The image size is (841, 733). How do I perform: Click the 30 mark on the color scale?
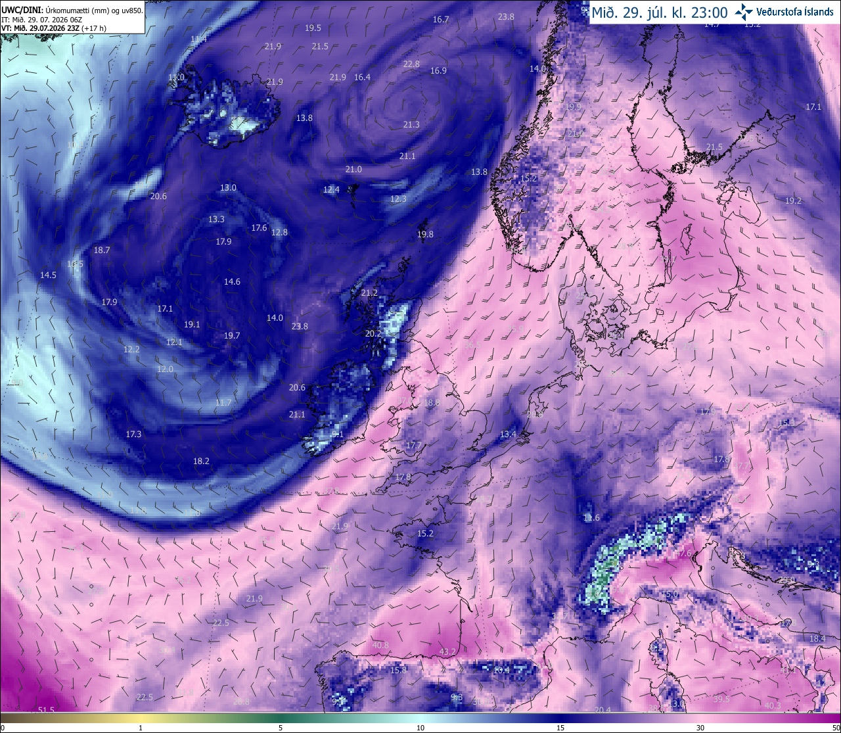700,728
